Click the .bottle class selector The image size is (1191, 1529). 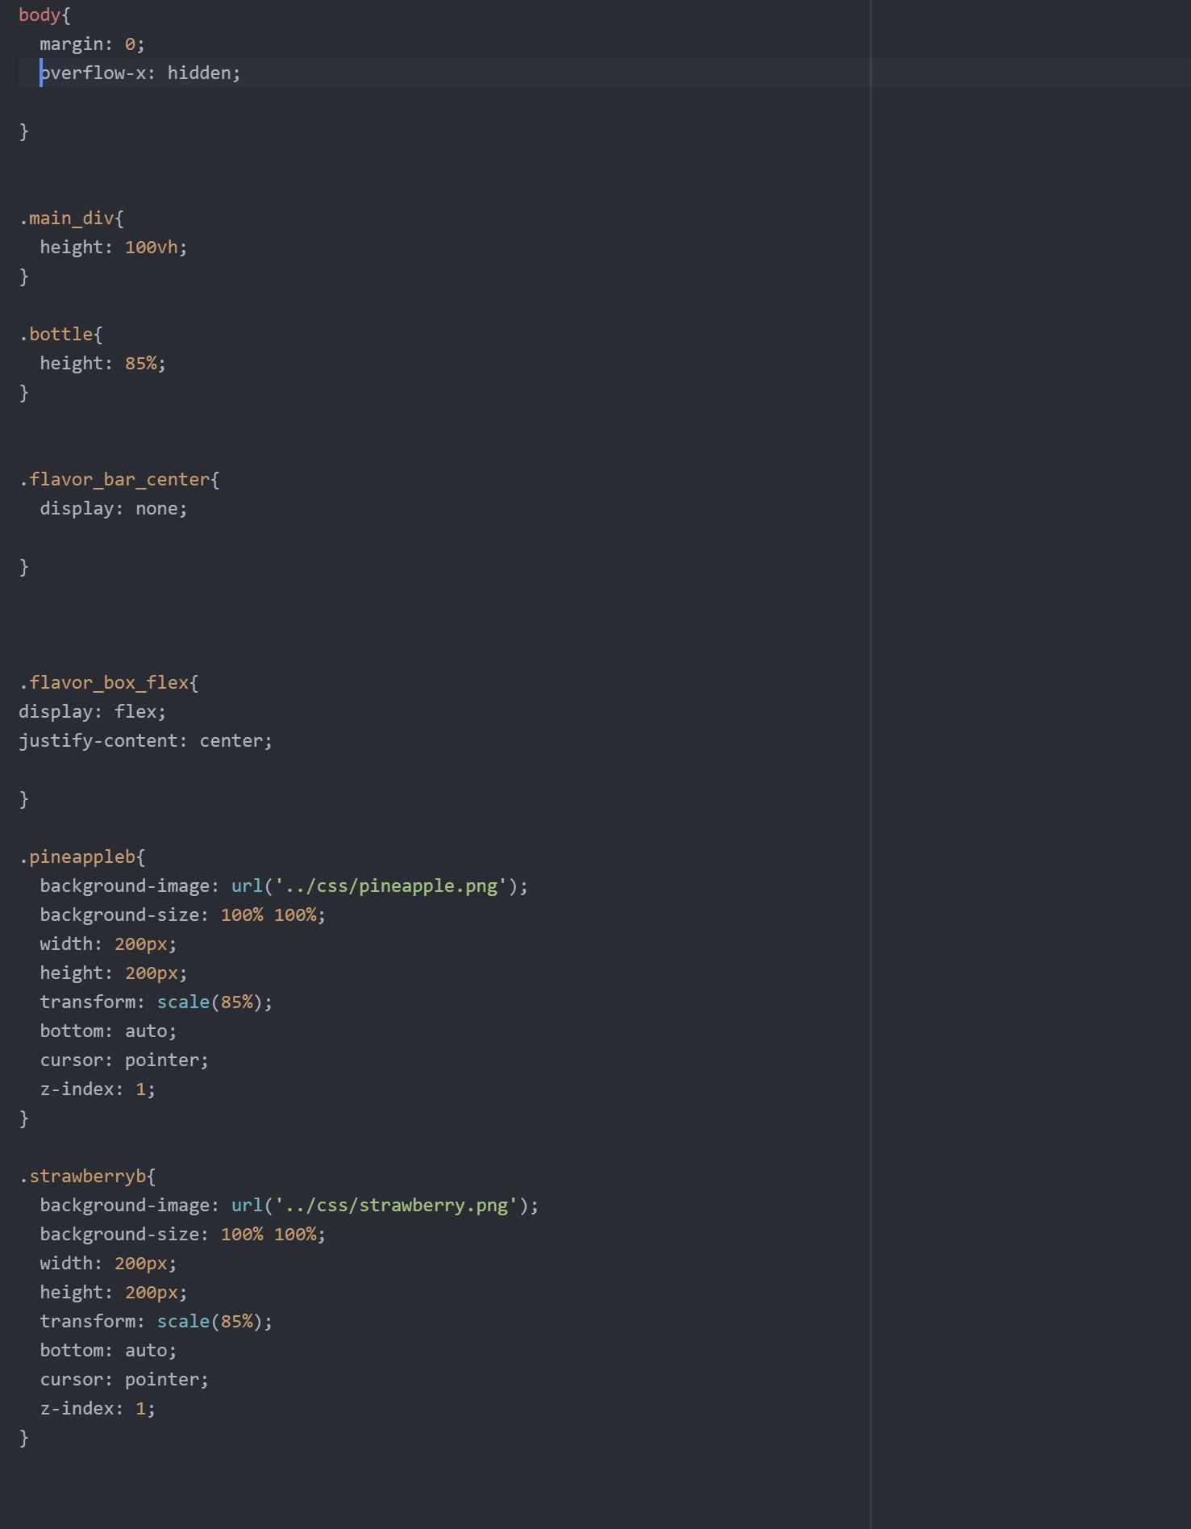click(x=56, y=334)
